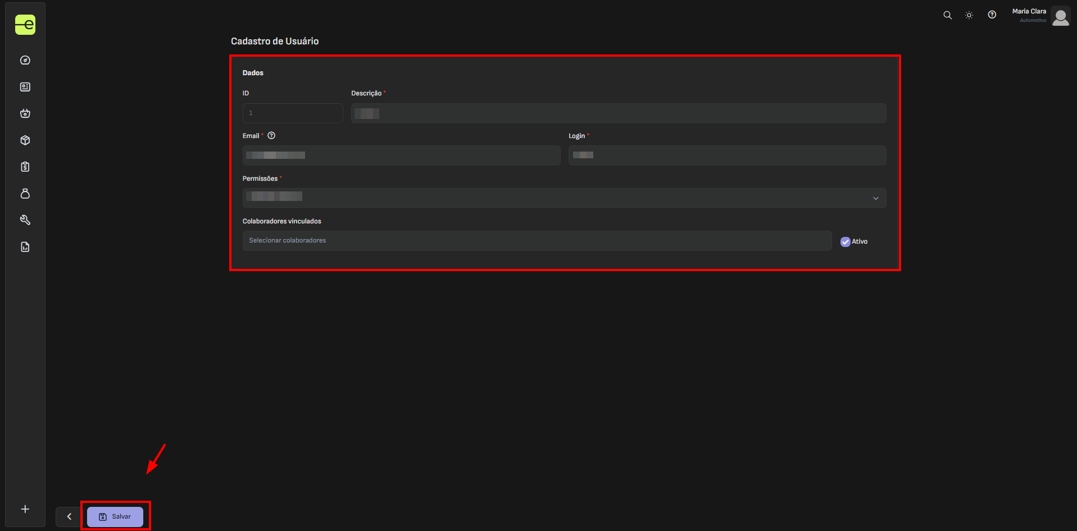Go back using the left chevron button
The image size is (1077, 531).
pyautogui.click(x=69, y=516)
